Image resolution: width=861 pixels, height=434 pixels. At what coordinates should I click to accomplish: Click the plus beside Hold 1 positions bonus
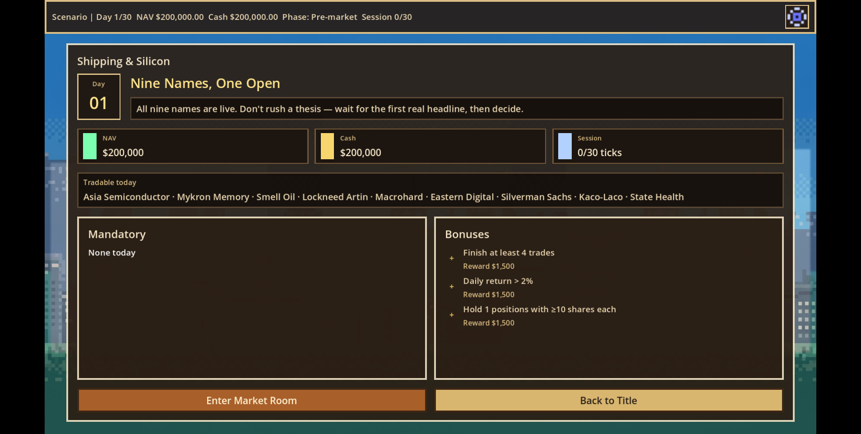[x=451, y=315]
